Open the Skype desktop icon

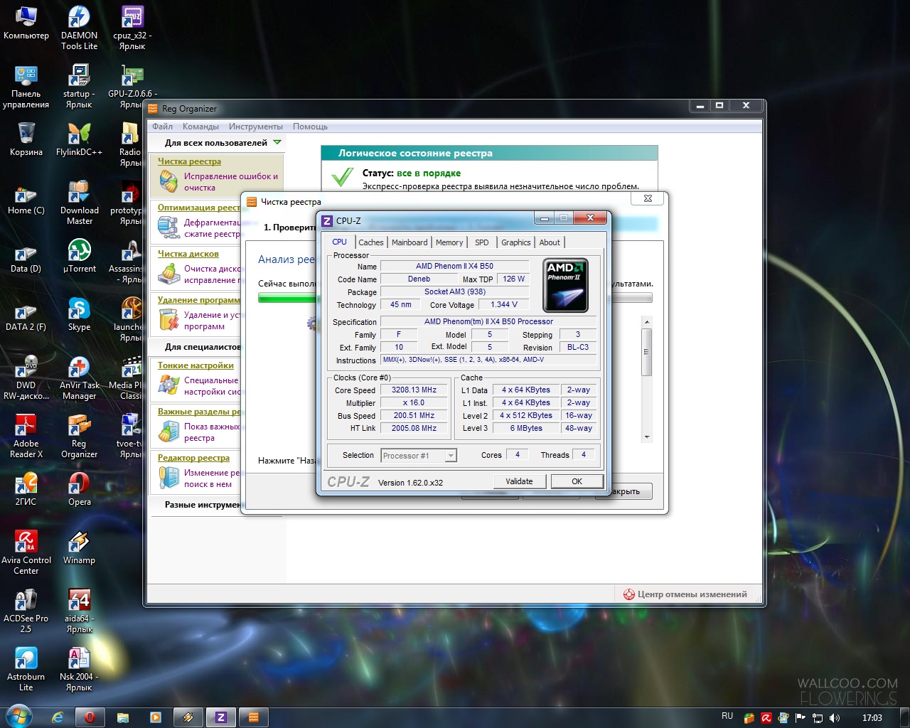click(x=79, y=309)
